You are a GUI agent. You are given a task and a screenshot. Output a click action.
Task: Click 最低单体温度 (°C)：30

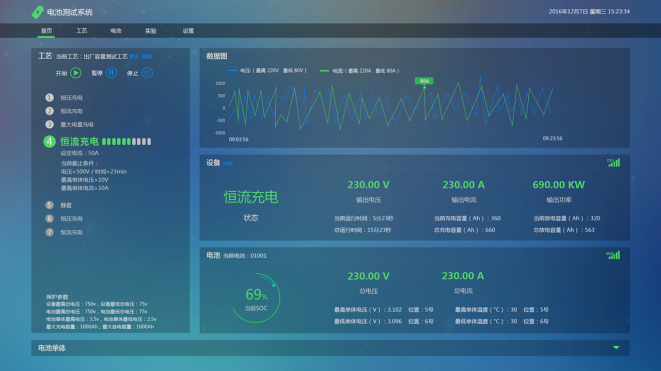(486, 322)
